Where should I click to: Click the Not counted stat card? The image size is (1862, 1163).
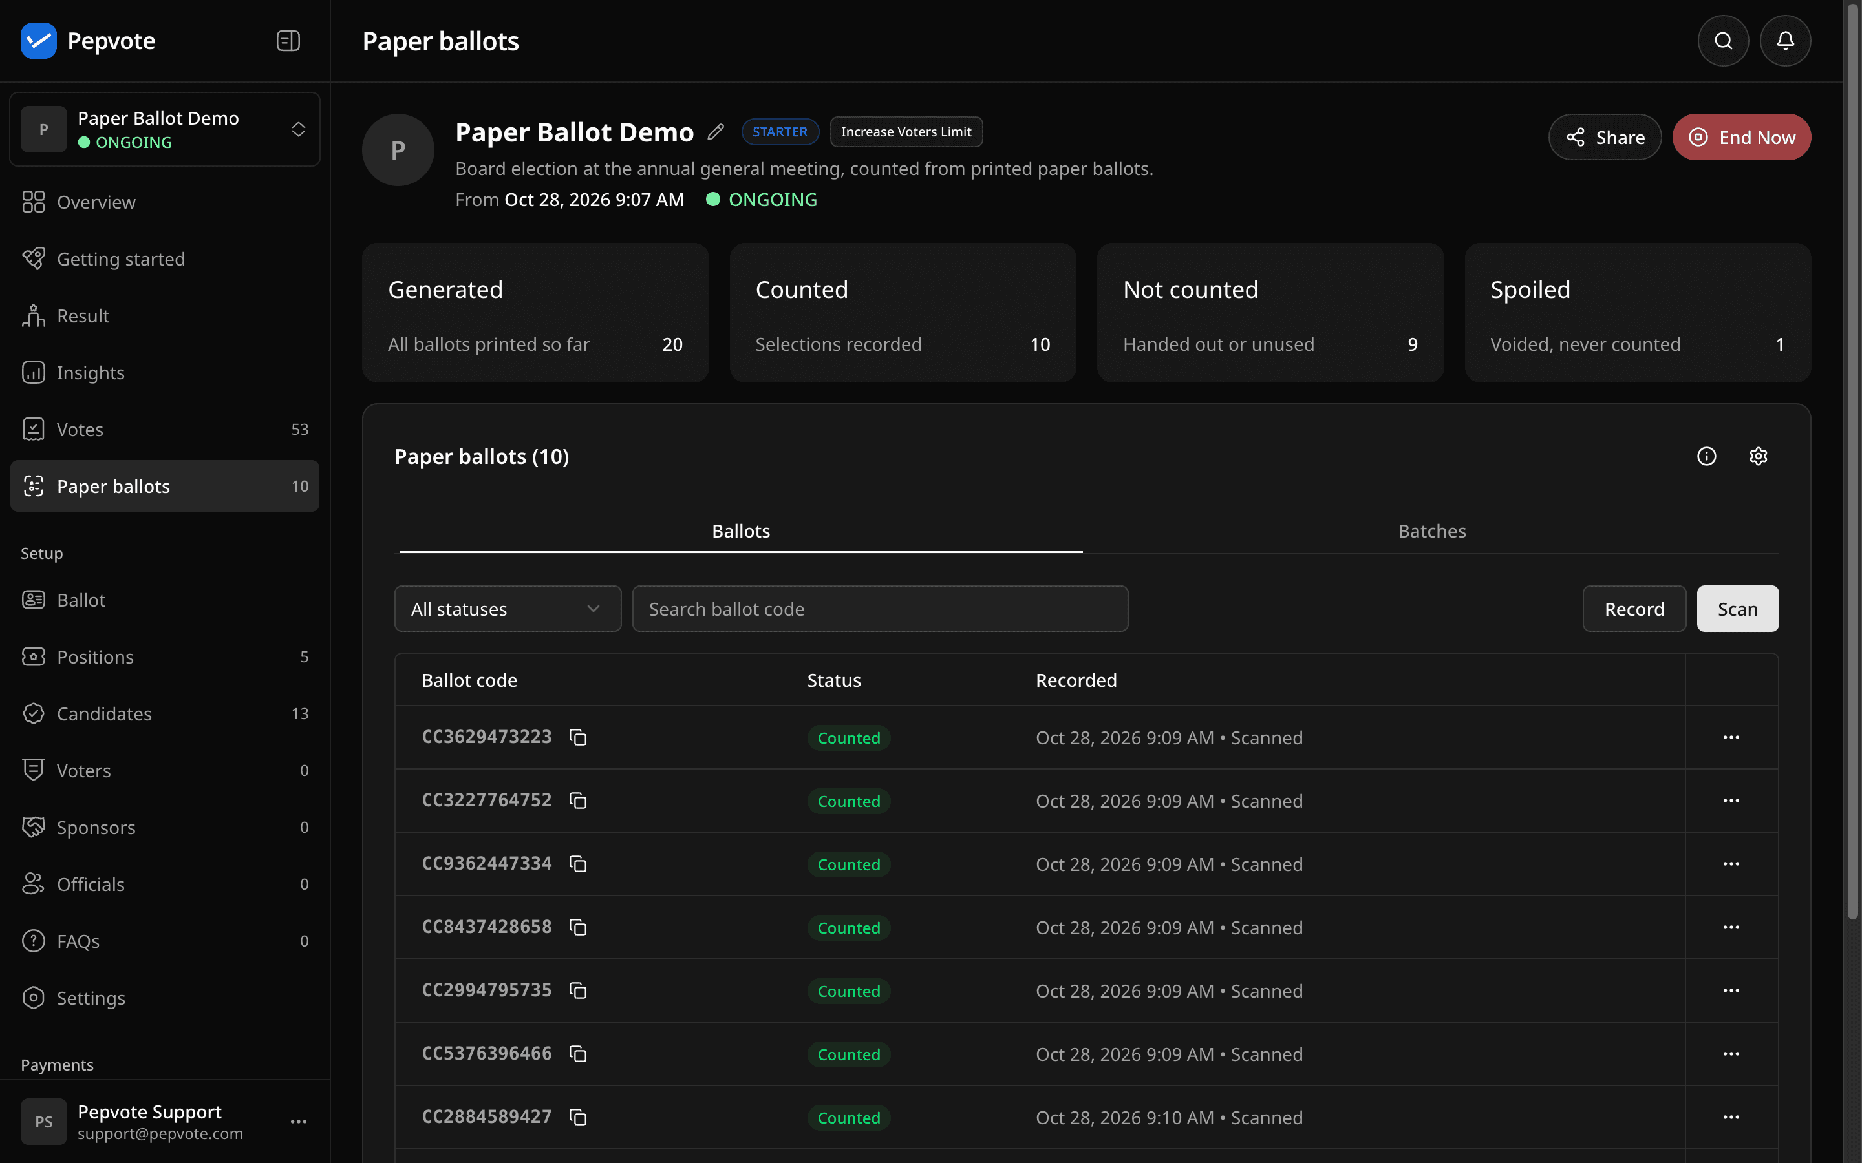coord(1270,313)
